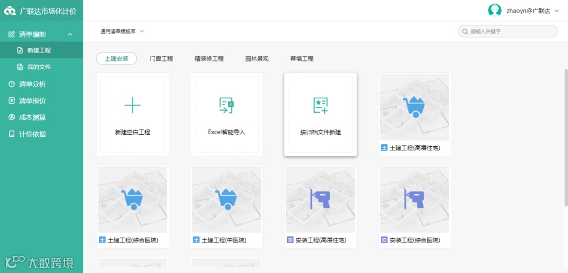Switch to the 精装修工程 tab
This screenshot has width=568, height=273.
pyautogui.click(x=209, y=59)
